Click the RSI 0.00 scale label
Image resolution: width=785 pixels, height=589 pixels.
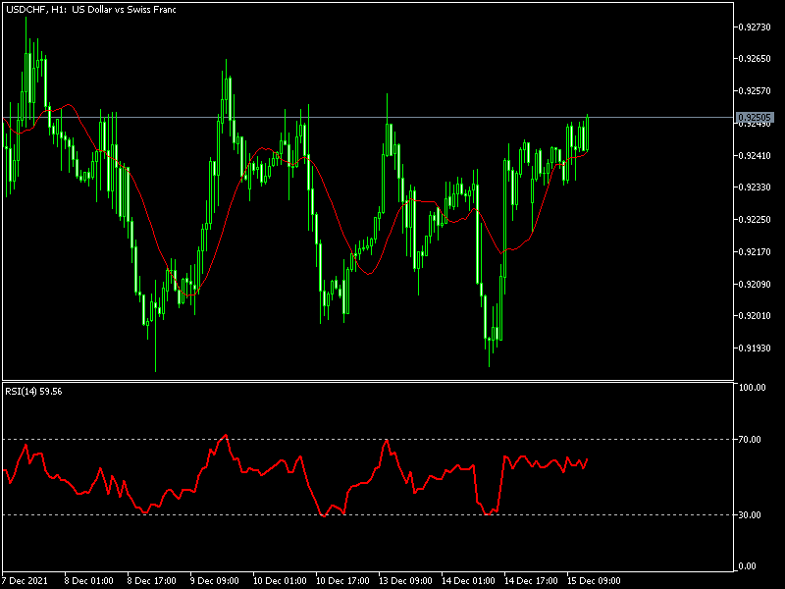click(748, 566)
